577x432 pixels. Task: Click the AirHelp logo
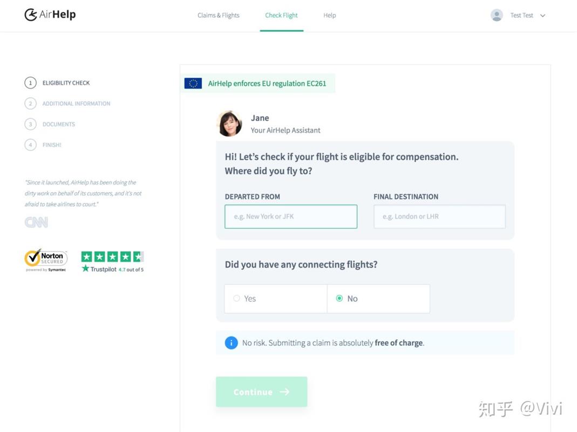point(50,15)
